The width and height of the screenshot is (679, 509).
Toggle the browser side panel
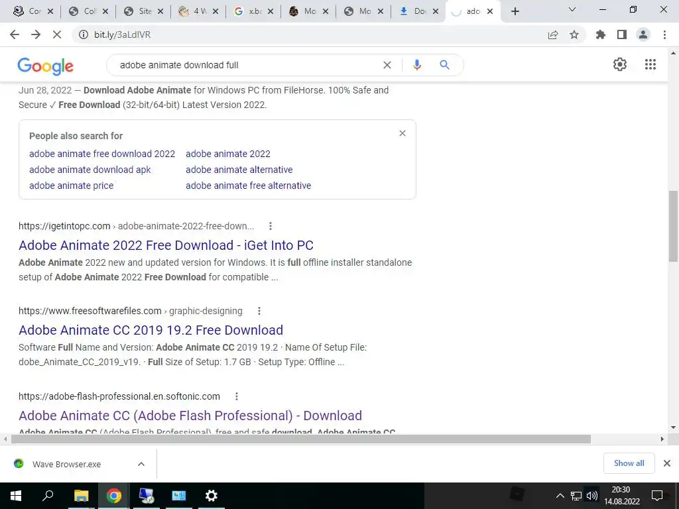[622, 34]
